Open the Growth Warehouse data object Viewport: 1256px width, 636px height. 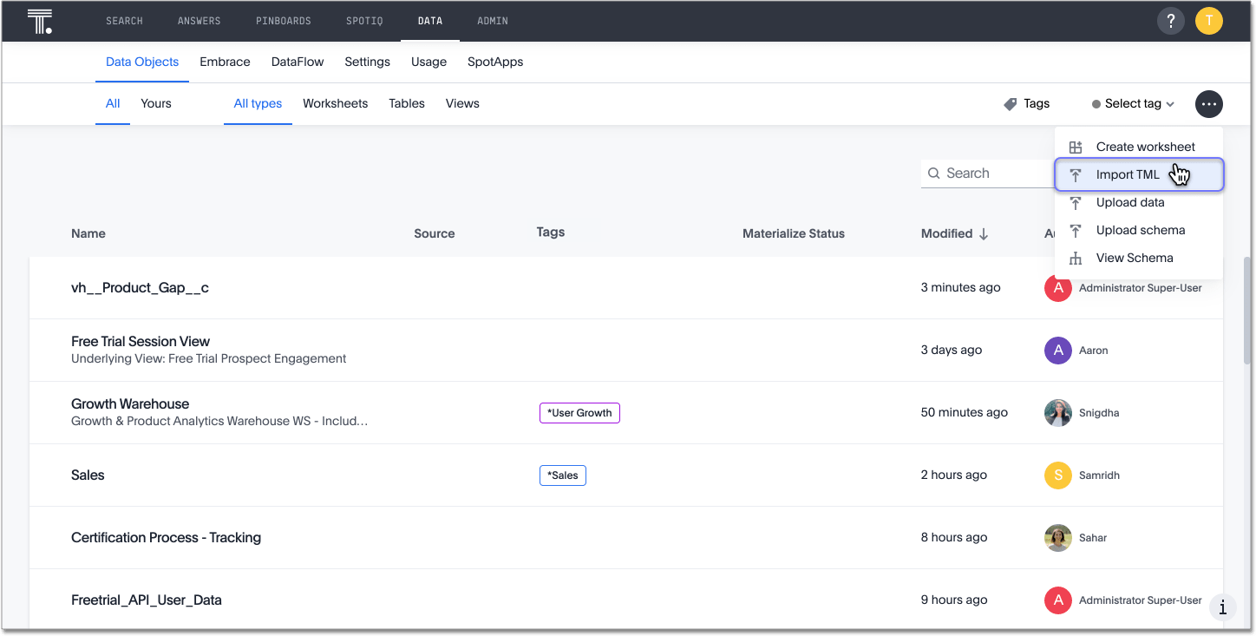(x=130, y=403)
